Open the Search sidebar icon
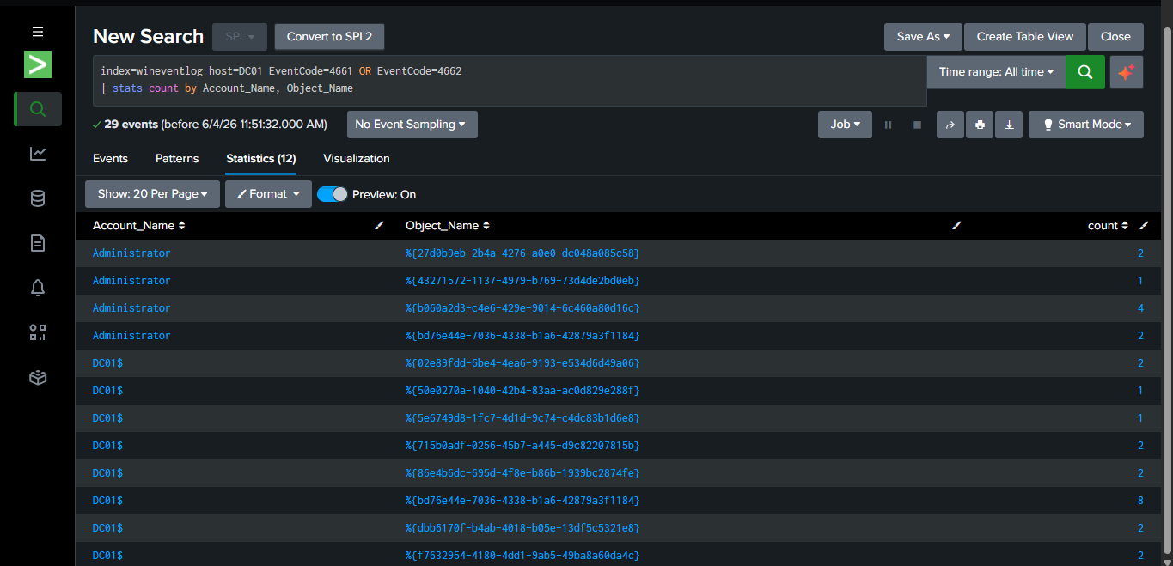This screenshot has width=1173, height=566. tap(38, 109)
